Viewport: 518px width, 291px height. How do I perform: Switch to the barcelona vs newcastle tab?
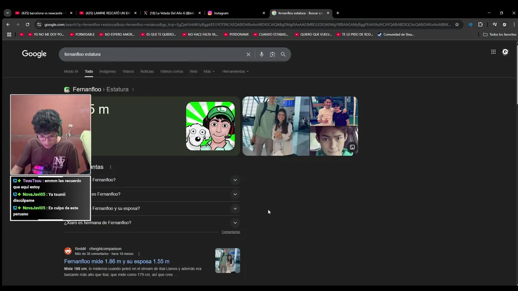tap(44, 13)
